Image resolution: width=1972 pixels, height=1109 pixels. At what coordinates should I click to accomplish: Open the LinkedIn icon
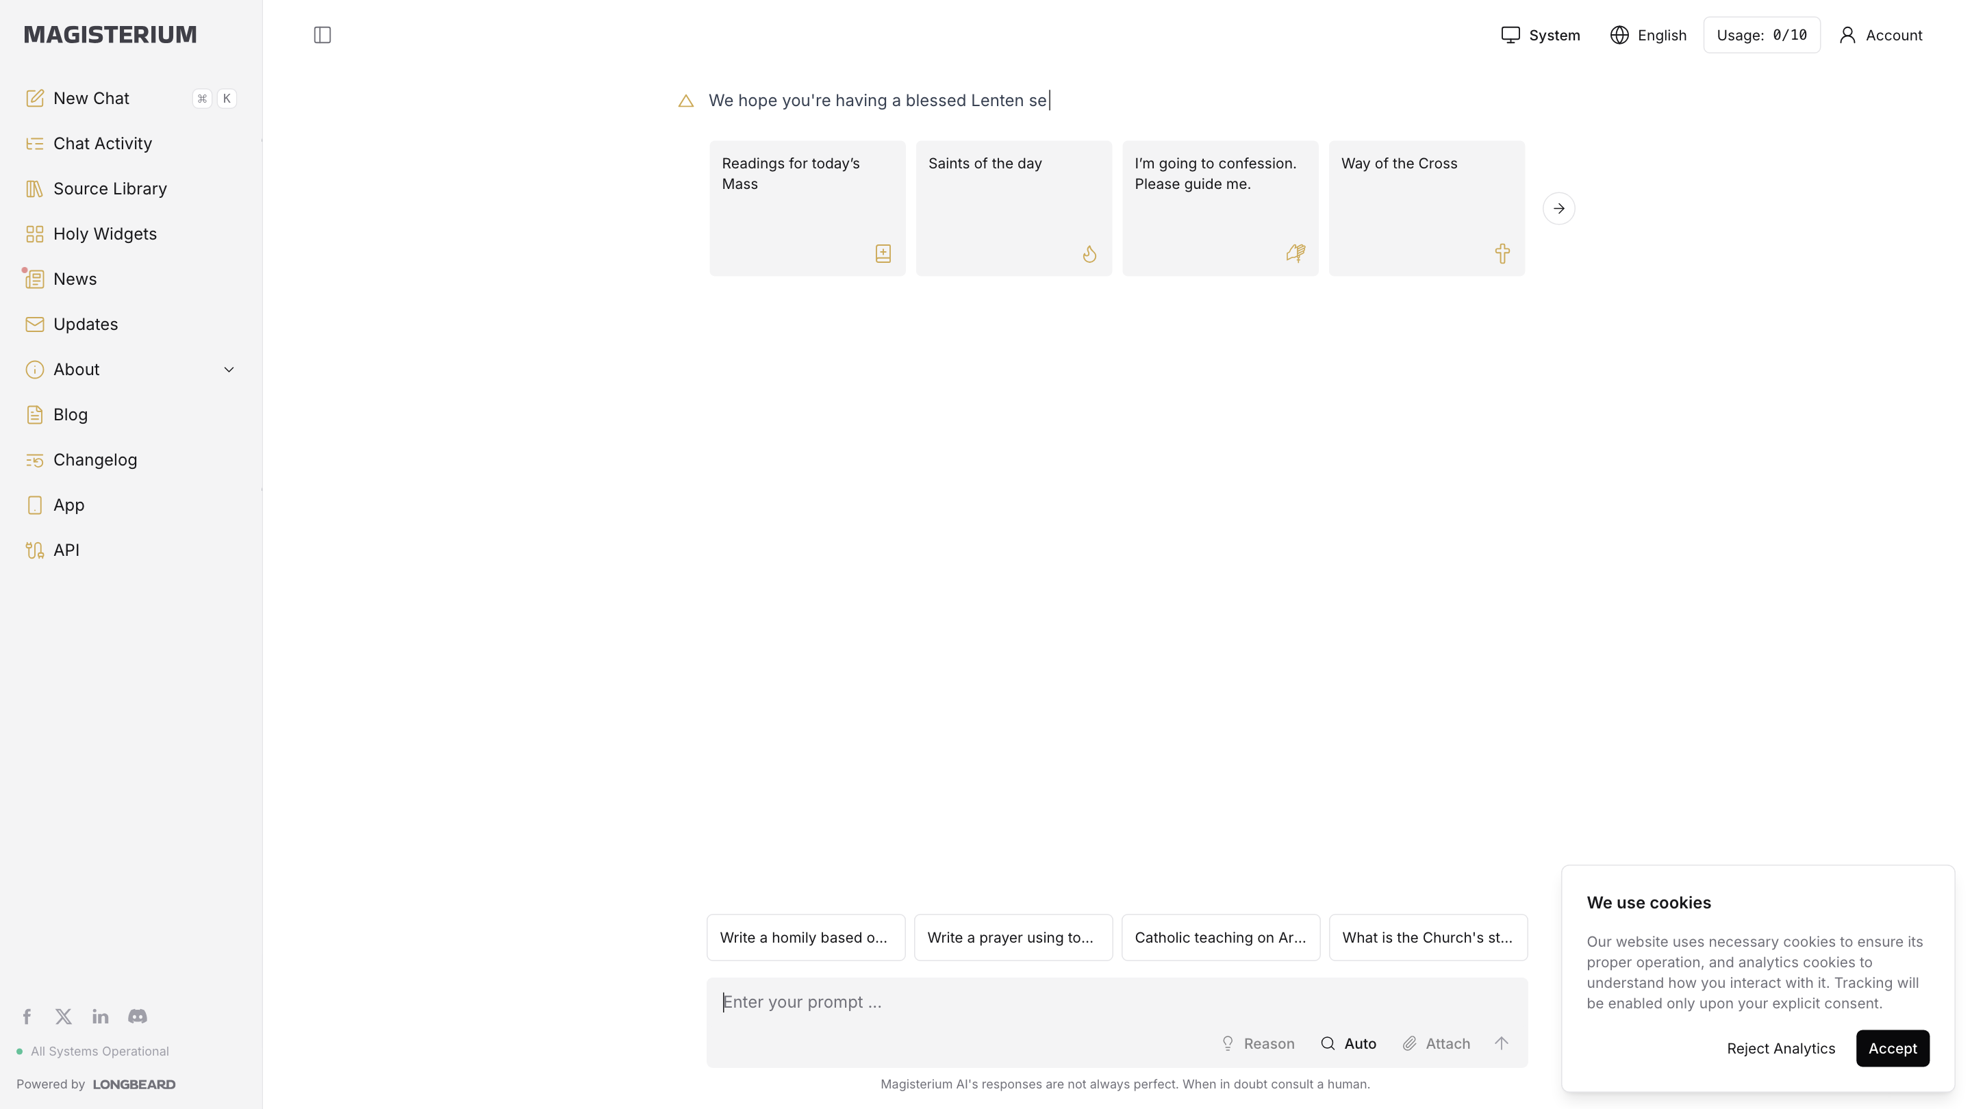click(100, 1017)
